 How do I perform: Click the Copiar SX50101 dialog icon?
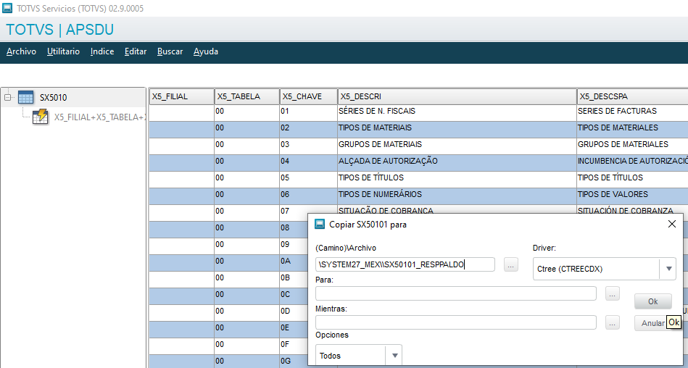coord(320,224)
